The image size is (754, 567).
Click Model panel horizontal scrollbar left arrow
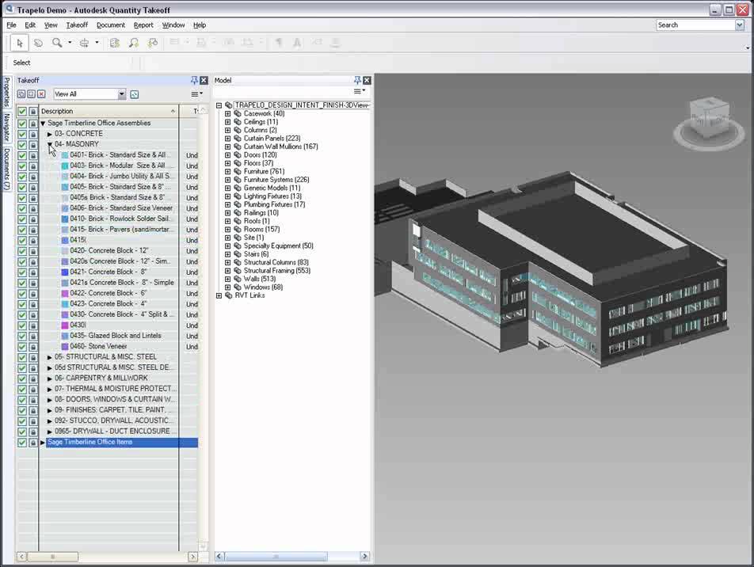coord(219,557)
